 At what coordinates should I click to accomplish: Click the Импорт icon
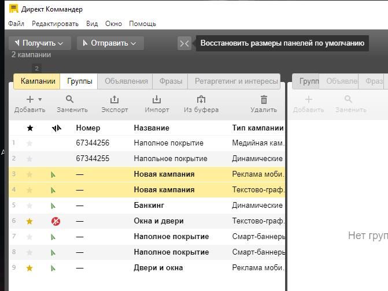pos(157,99)
